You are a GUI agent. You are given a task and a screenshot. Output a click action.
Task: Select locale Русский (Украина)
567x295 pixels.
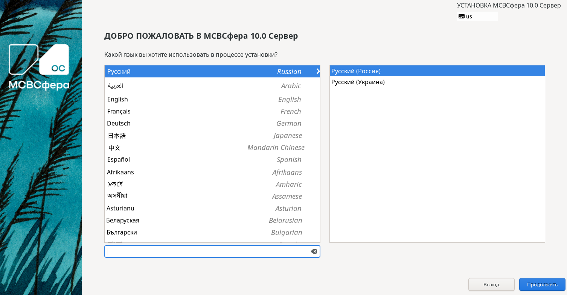pyautogui.click(x=437, y=82)
